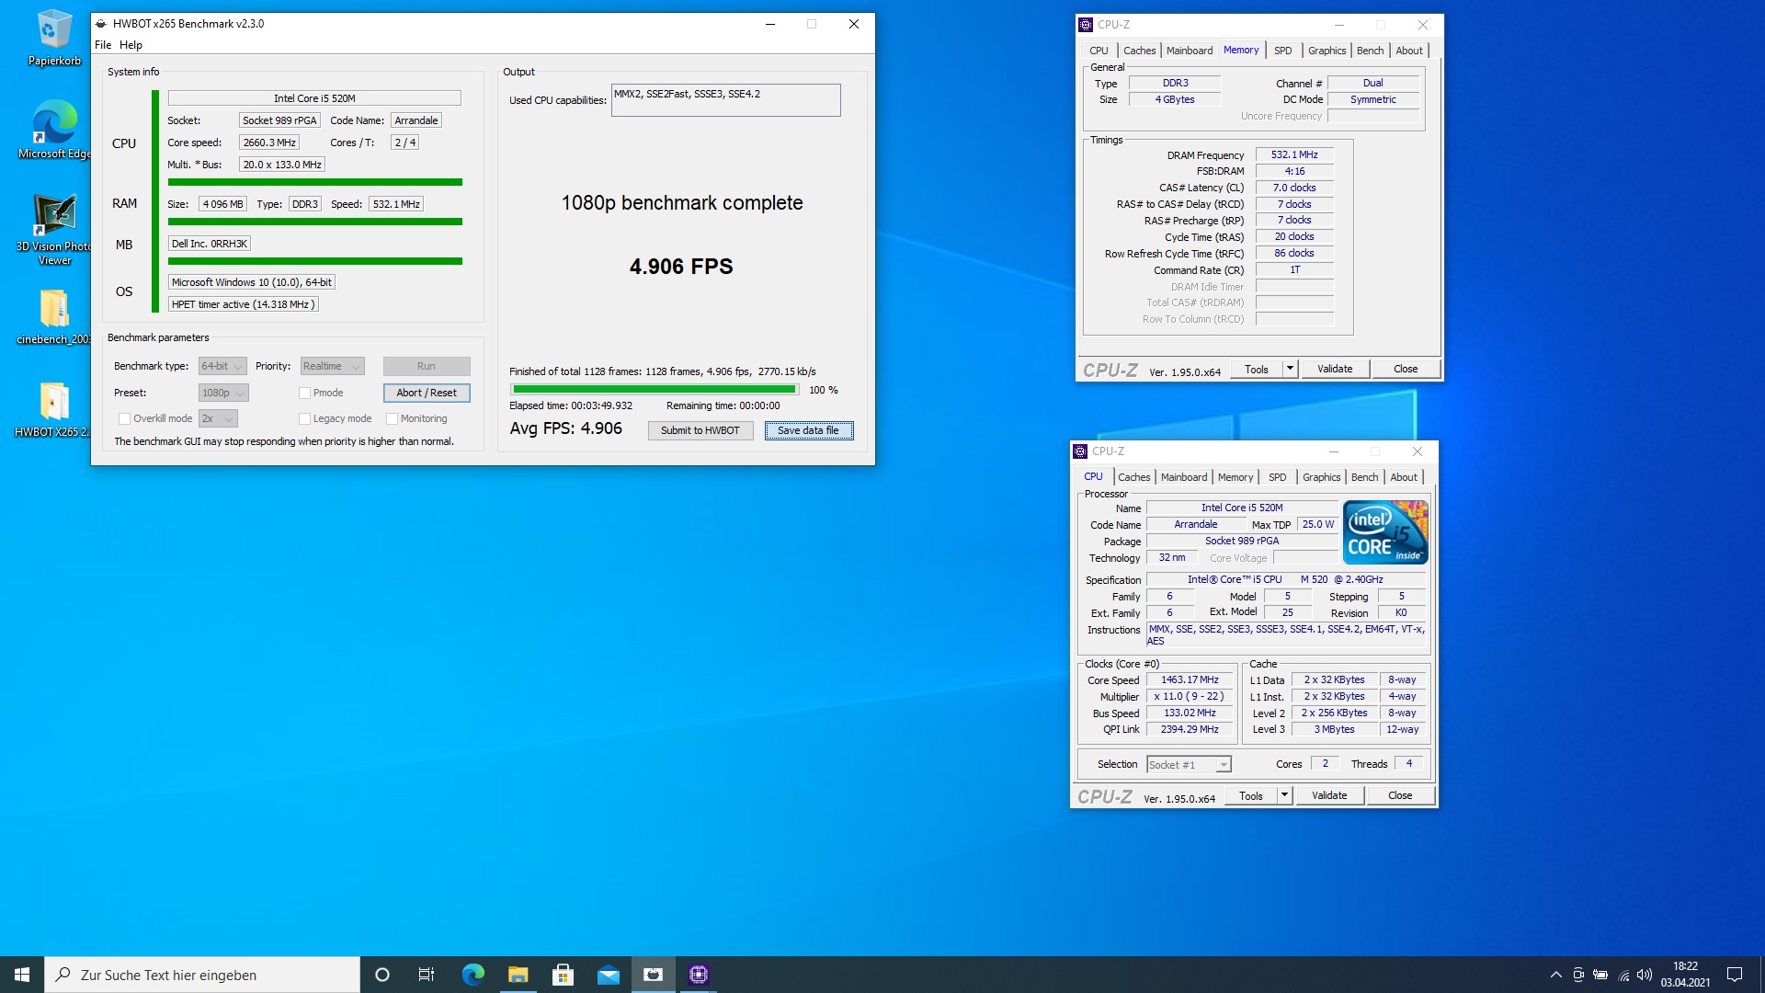Open the 3D Vision Photo Viewer desktop icon
Image resolution: width=1765 pixels, height=993 pixels.
coord(54,230)
